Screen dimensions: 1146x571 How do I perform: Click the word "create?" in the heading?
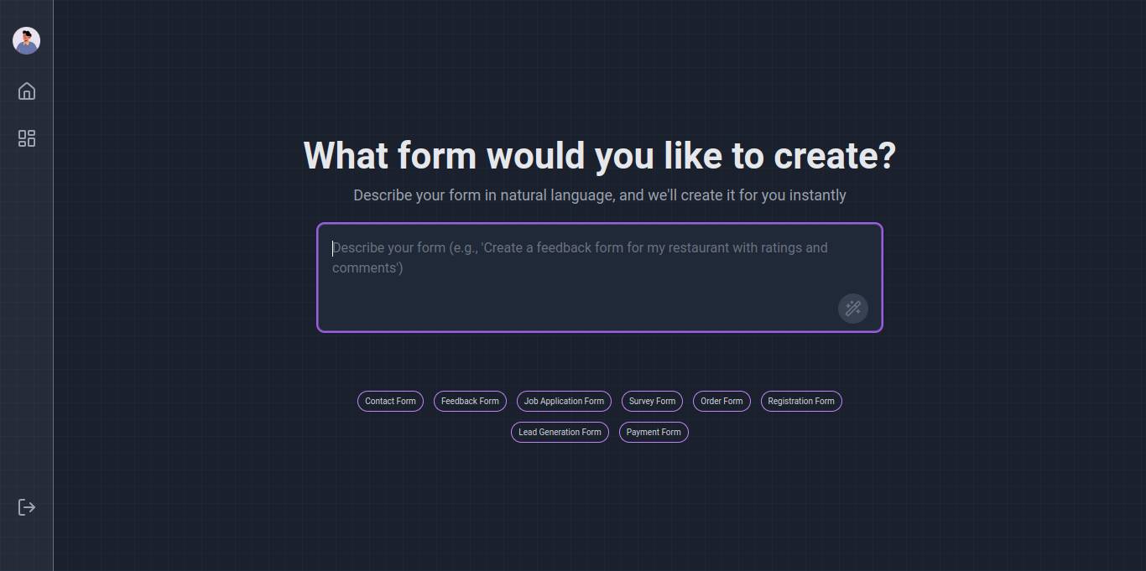coord(834,157)
